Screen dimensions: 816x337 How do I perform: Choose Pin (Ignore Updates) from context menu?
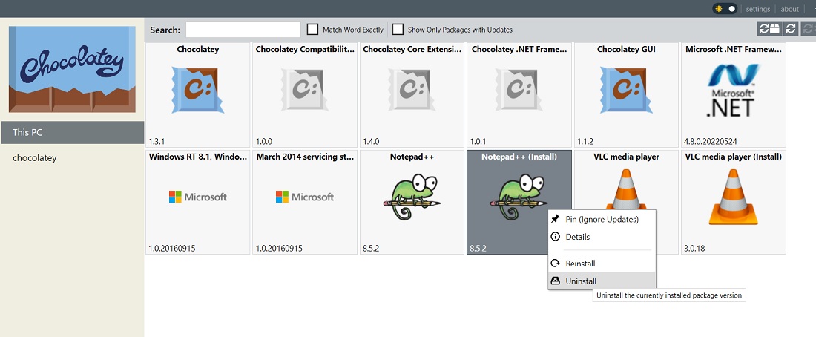tap(602, 219)
